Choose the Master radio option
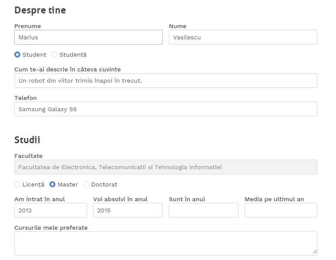 click(52, 184)
